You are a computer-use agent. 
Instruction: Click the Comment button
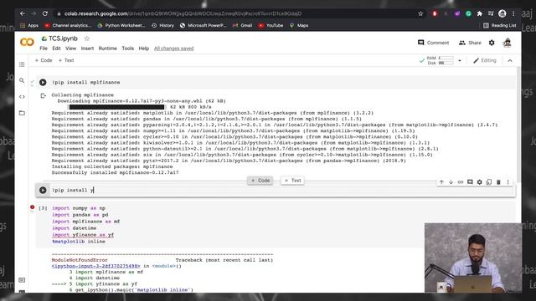point(434,43)
